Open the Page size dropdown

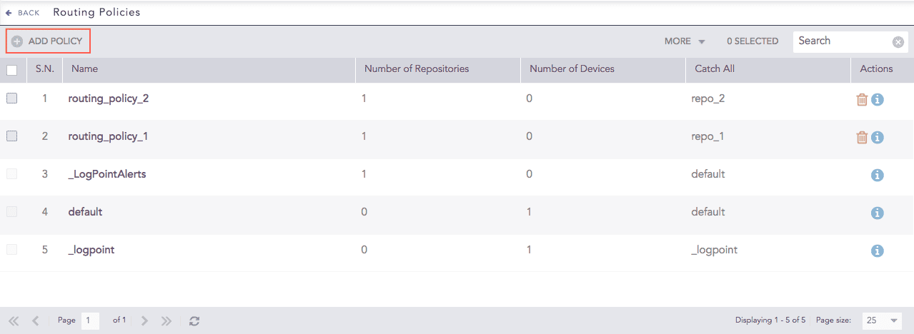click(x=881, y=320)
